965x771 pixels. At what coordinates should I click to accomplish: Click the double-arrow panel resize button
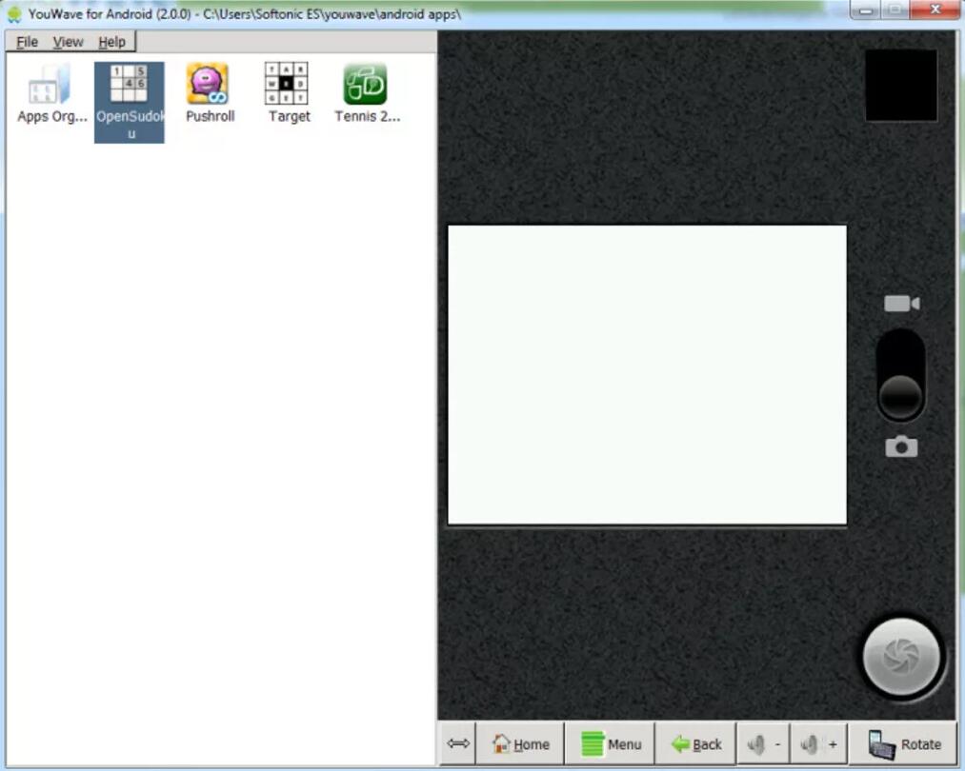[458, 744]
